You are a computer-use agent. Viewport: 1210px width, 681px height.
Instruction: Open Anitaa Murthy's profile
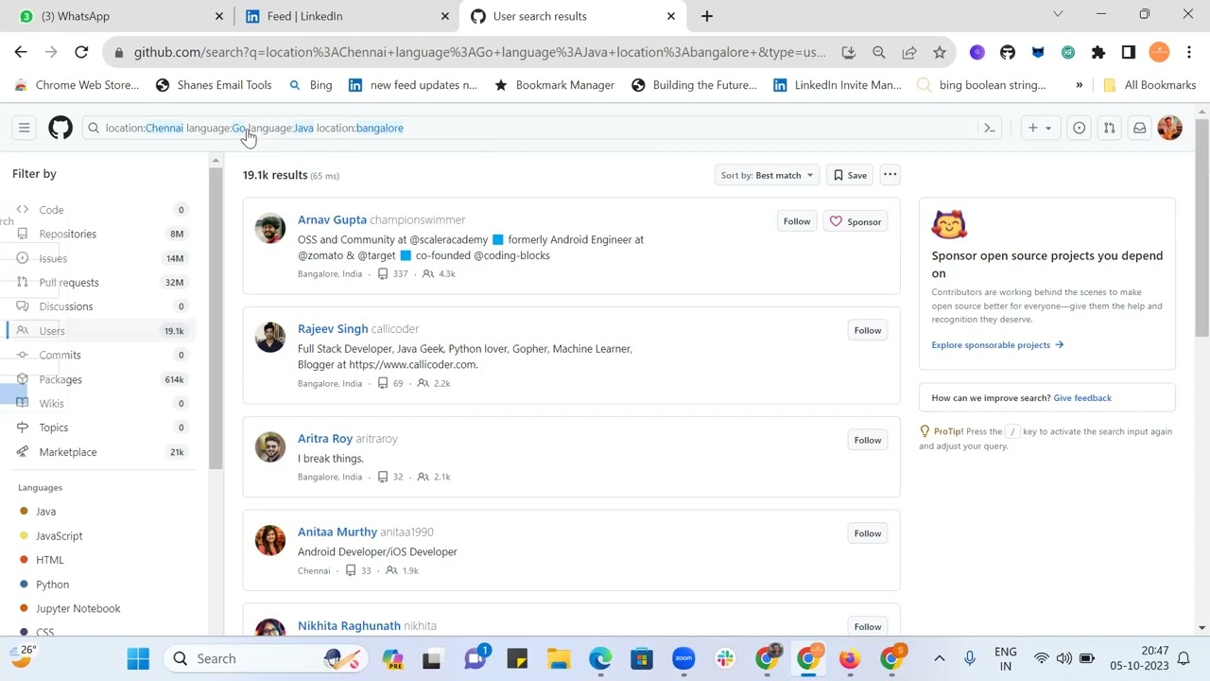click(x=337, y=533)
